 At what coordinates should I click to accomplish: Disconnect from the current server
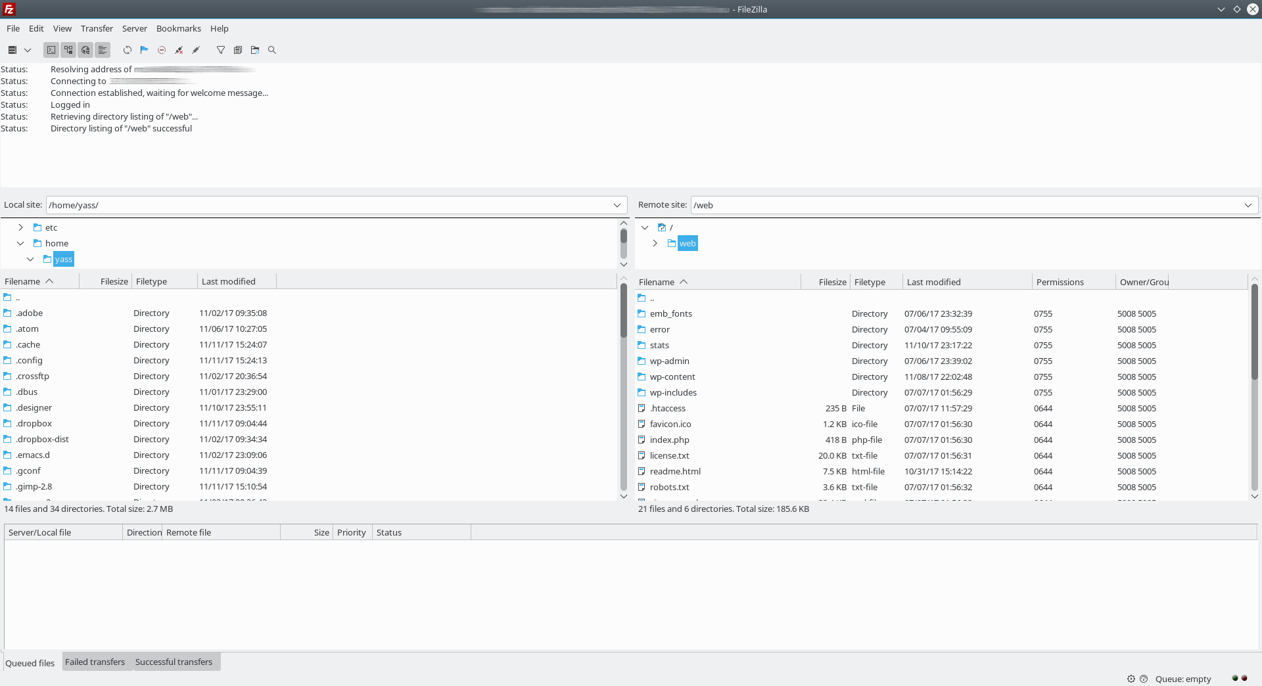pos(179,50)
